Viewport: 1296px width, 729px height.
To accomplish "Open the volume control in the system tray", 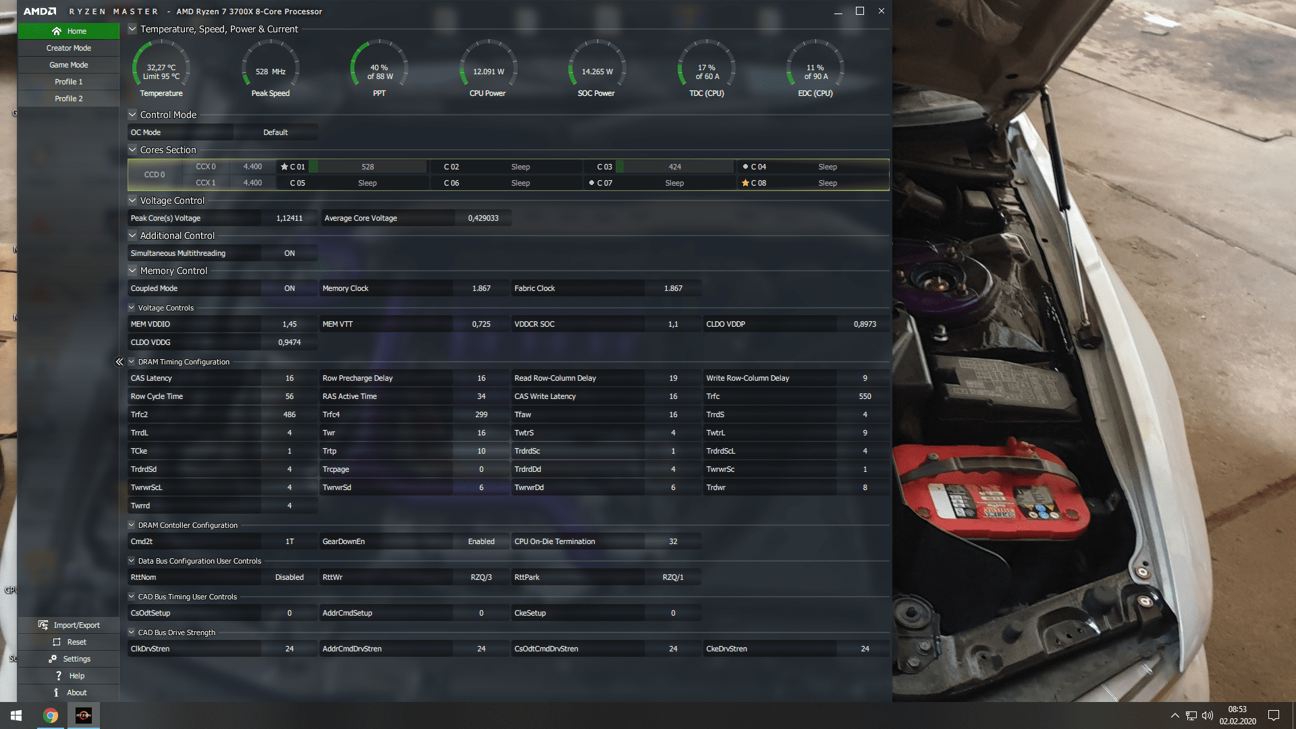I will click(1208, 715).
